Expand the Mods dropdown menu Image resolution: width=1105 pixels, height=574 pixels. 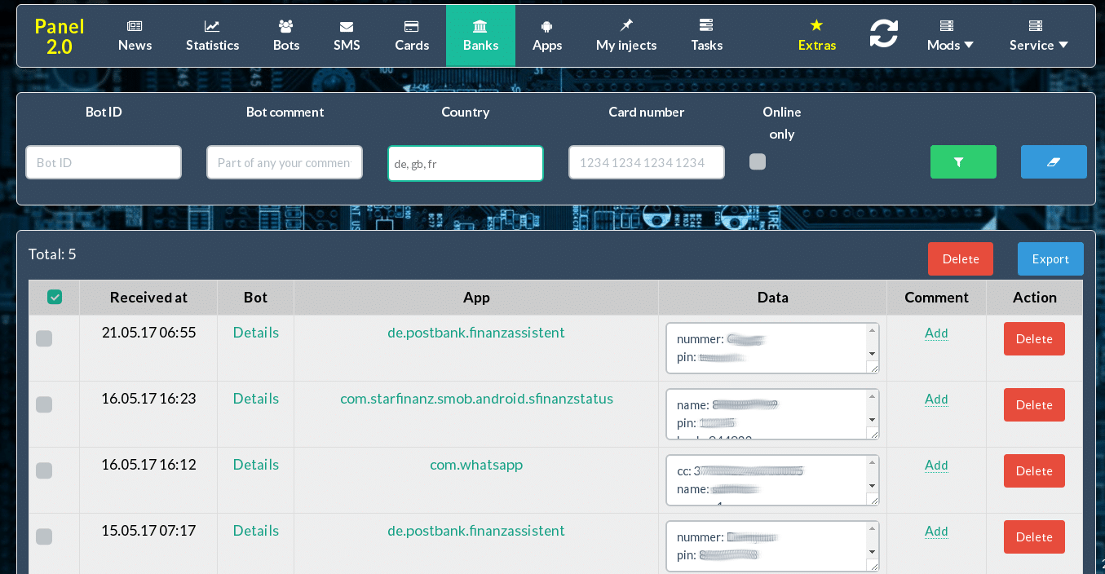(x=950, y=36)
